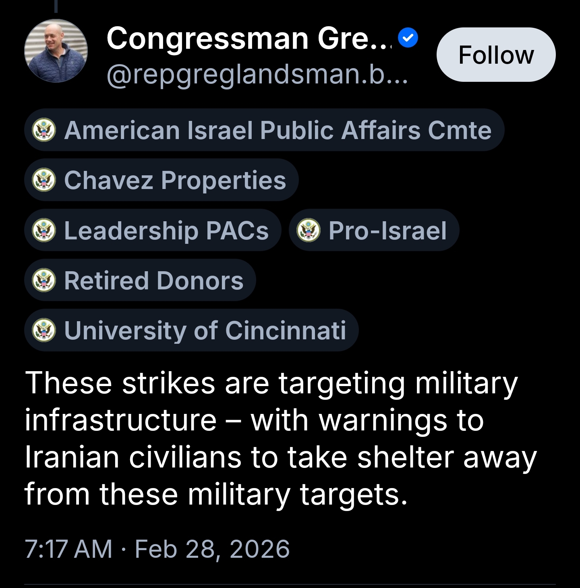Image resolution: width=580 pixels, height=588 pixels.
Task: Open the University of Cincinnati label text
Action: click(205, 330)
